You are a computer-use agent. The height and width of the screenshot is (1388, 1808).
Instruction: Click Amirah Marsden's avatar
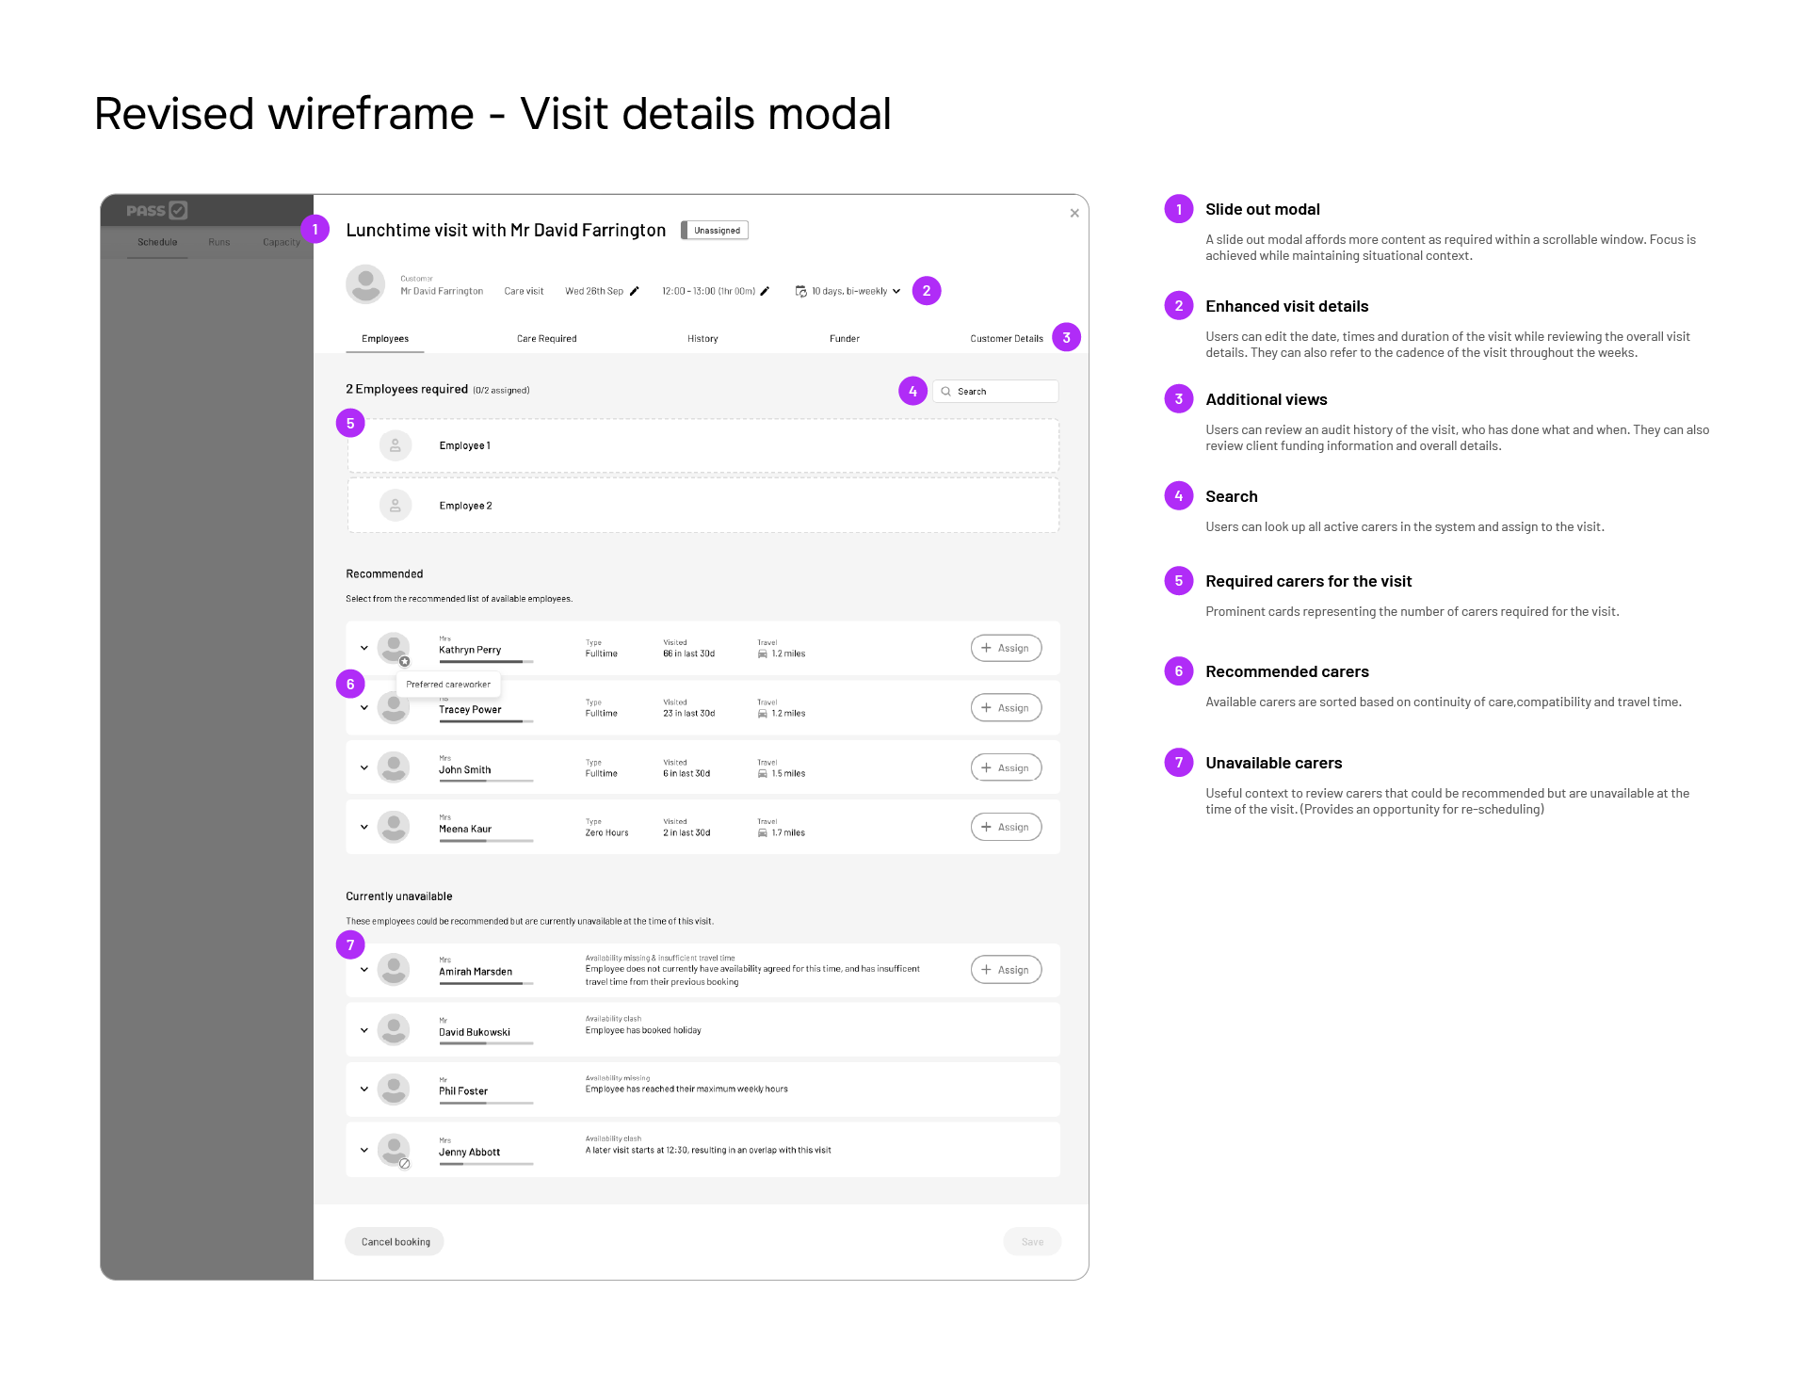394,969
